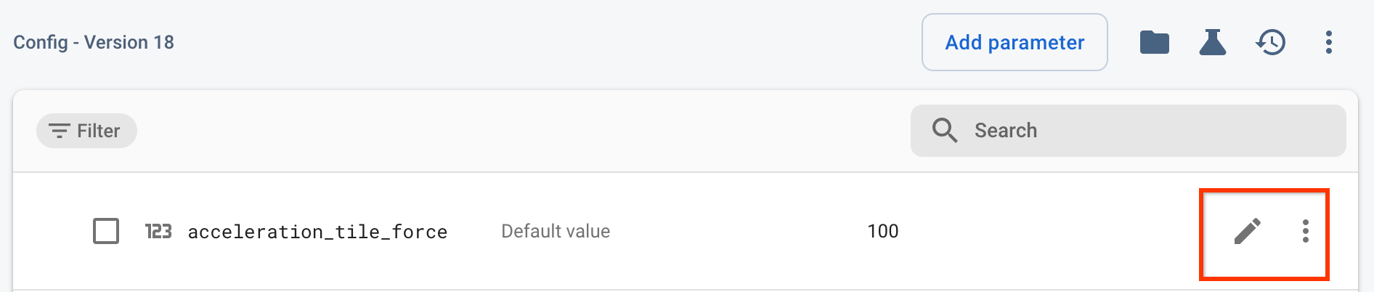Click into the Search field

[x=1162, y=131]
